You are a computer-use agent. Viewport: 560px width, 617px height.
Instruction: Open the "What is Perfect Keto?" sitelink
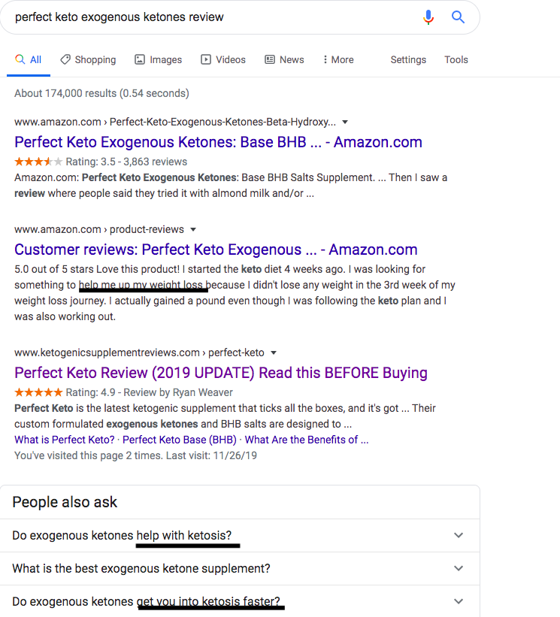[x=65, y=440]
